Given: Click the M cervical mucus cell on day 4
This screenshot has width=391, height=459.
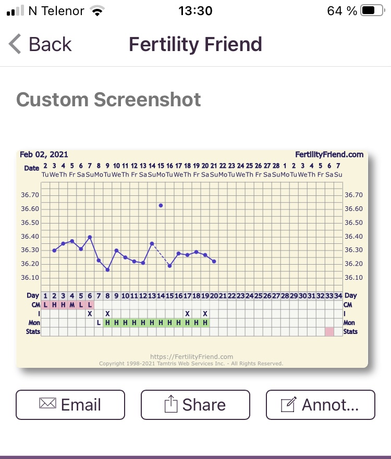Looking at the screenshot, I should click(x=72, y=305).
